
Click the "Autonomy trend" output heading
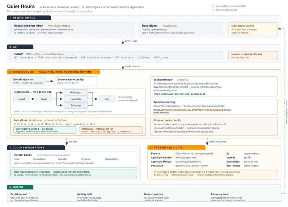220,194
